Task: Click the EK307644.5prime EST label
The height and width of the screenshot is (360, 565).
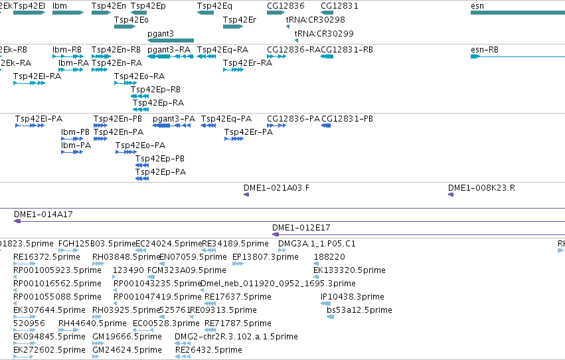Action: pos(49,310)
